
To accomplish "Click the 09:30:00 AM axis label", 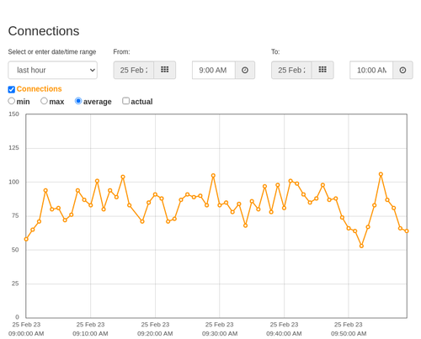I will (x=220, y=329).
